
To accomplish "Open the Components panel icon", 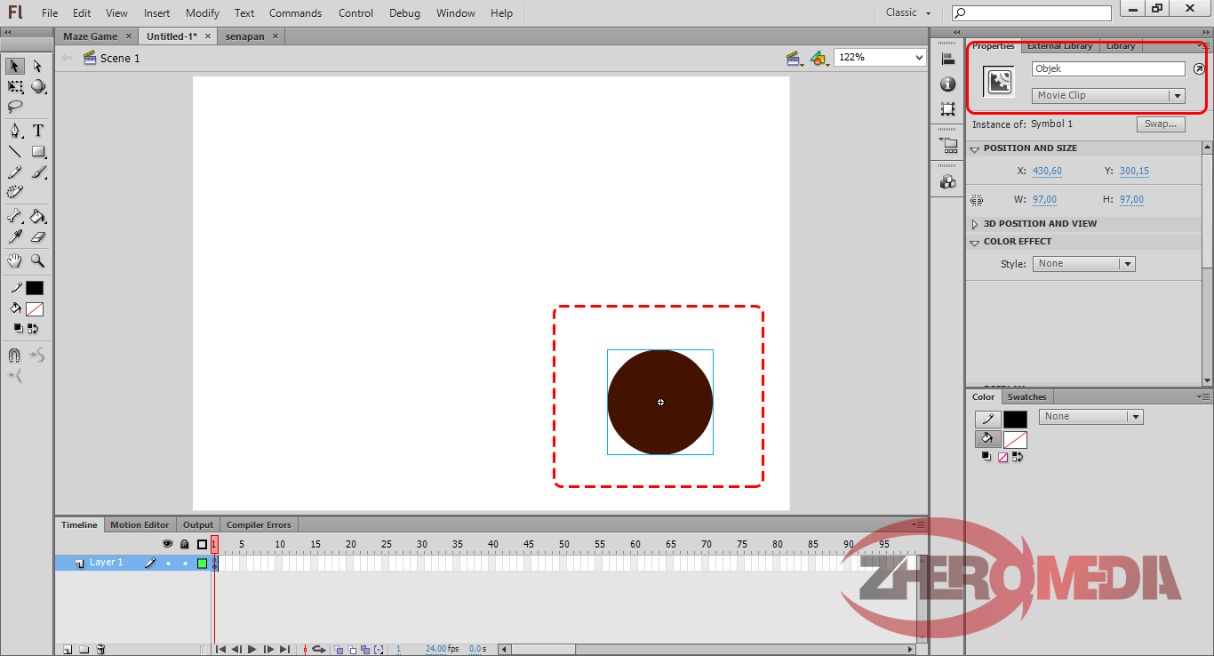I will tap(948, 181).
